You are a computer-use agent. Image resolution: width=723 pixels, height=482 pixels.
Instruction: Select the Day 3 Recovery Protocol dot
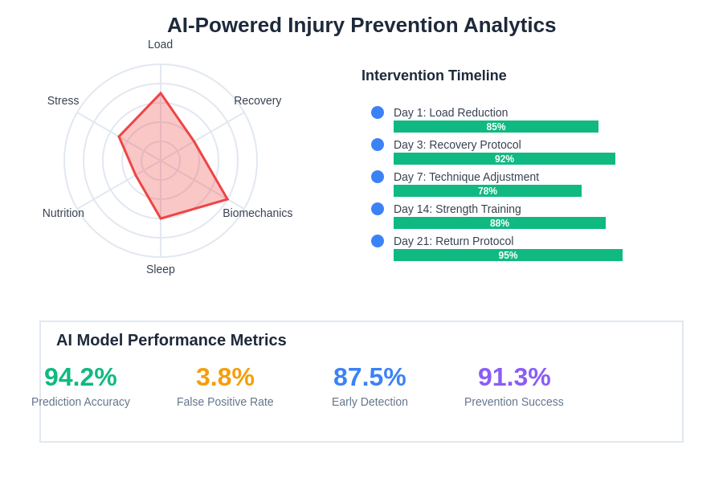378,145
